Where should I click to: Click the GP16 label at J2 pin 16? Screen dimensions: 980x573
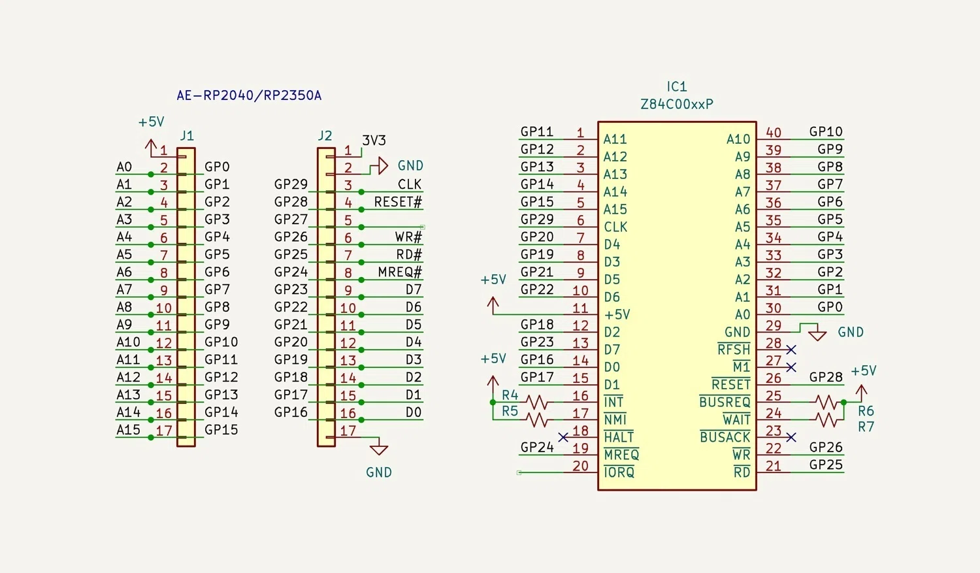pyautogui.click(x=291, y=412)
